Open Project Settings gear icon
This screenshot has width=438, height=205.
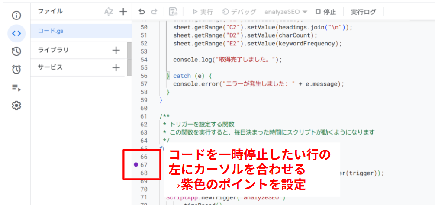click(16, 106)
